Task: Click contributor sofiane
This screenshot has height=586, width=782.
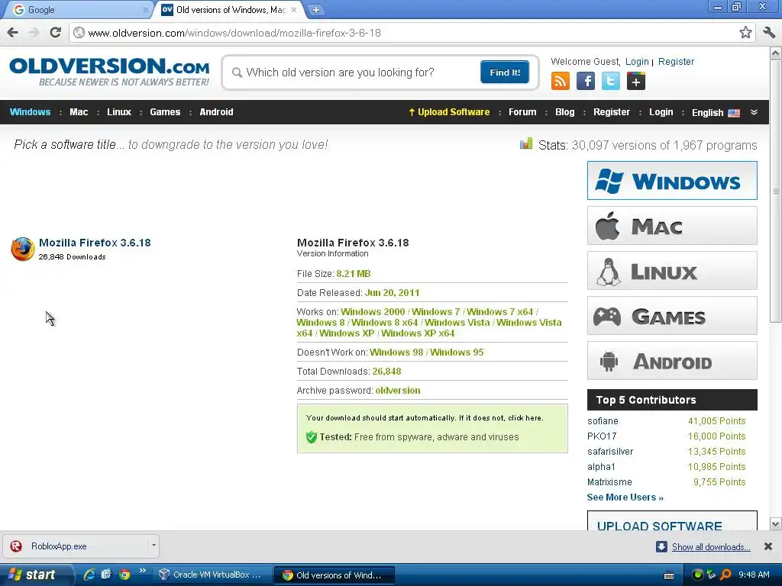Action: pos(603,421)
